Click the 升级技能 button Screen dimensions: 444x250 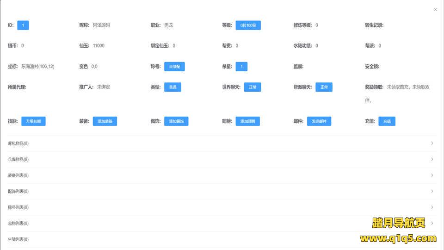[33, 121]
